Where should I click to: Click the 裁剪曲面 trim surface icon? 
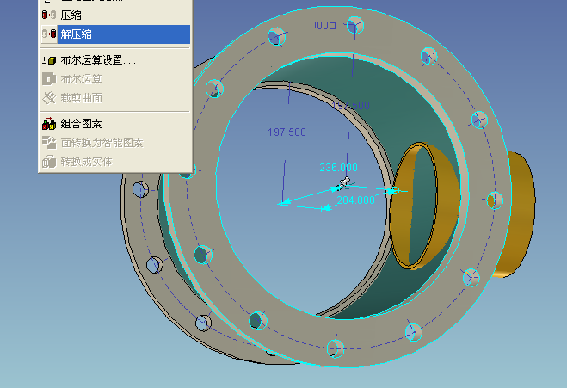click(x=49, y=98)
